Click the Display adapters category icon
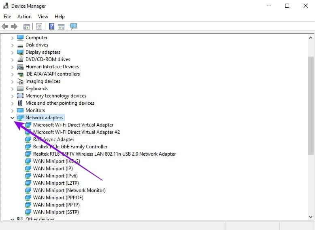 point(20,52)
